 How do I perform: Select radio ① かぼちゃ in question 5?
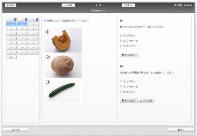(121, 81)
